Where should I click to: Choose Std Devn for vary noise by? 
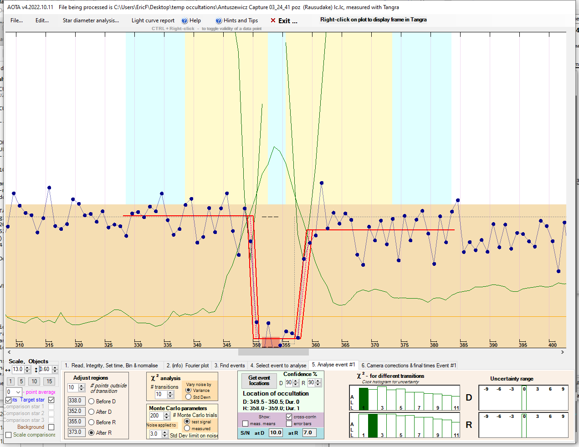188,397
